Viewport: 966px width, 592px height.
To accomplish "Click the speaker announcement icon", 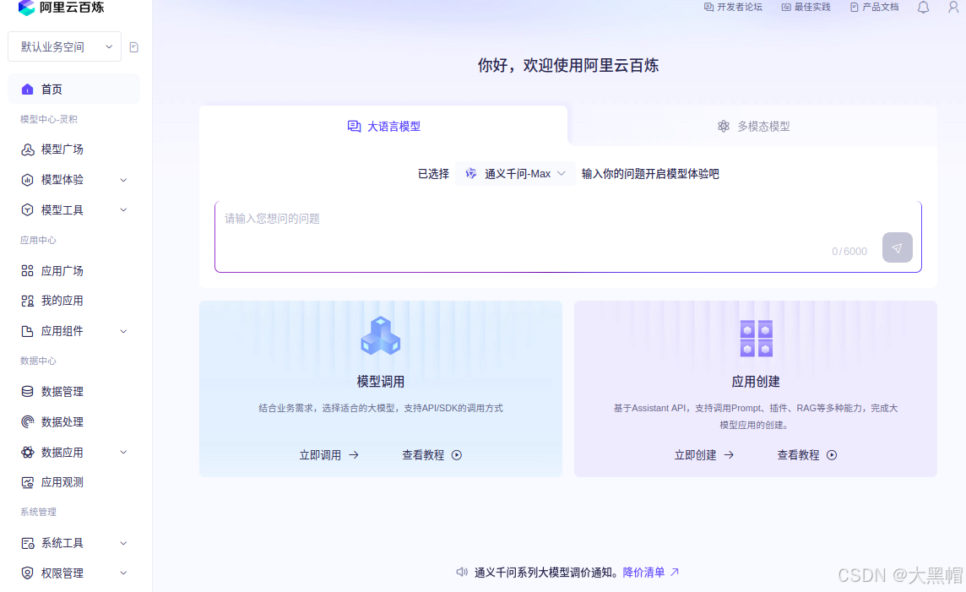I will [462, 573].
